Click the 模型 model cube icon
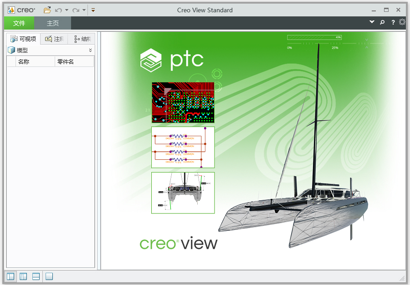The width and height of the screenshot is (410, 285). [11, 50]
